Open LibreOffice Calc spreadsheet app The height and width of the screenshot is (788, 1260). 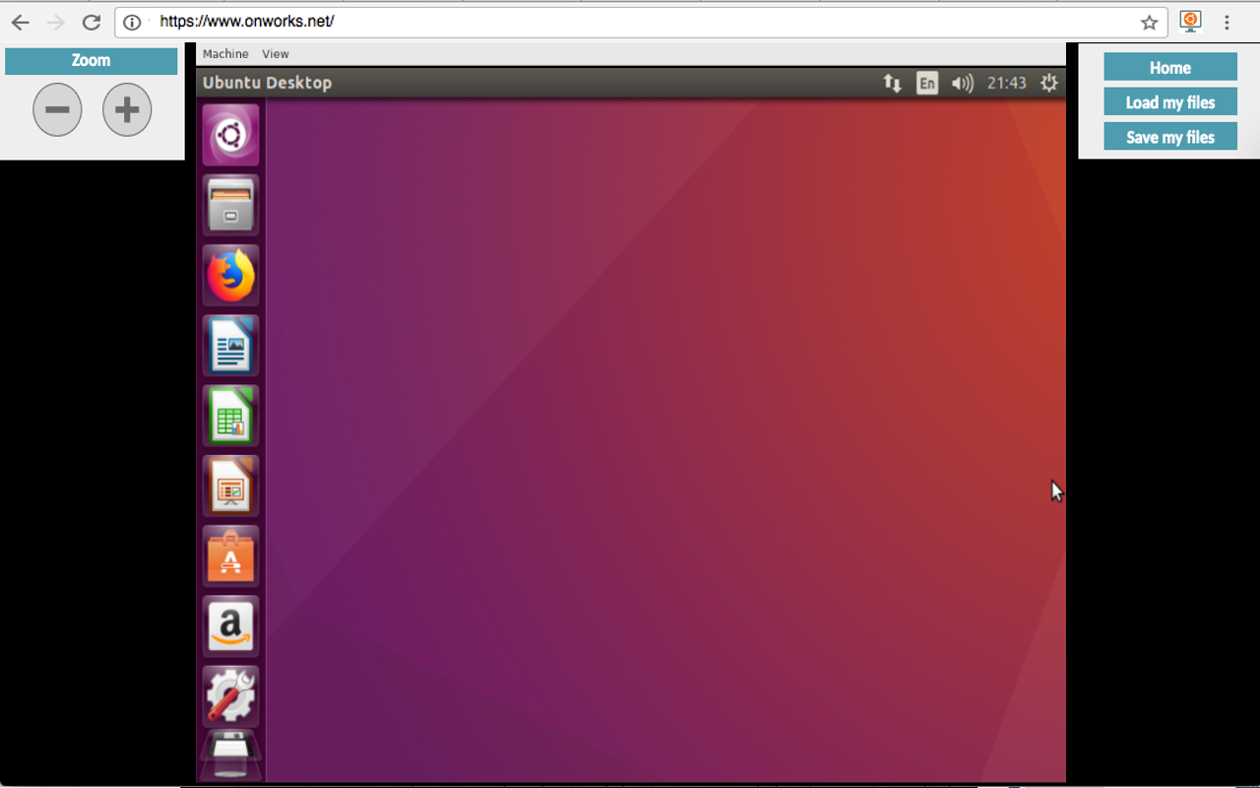229,415
